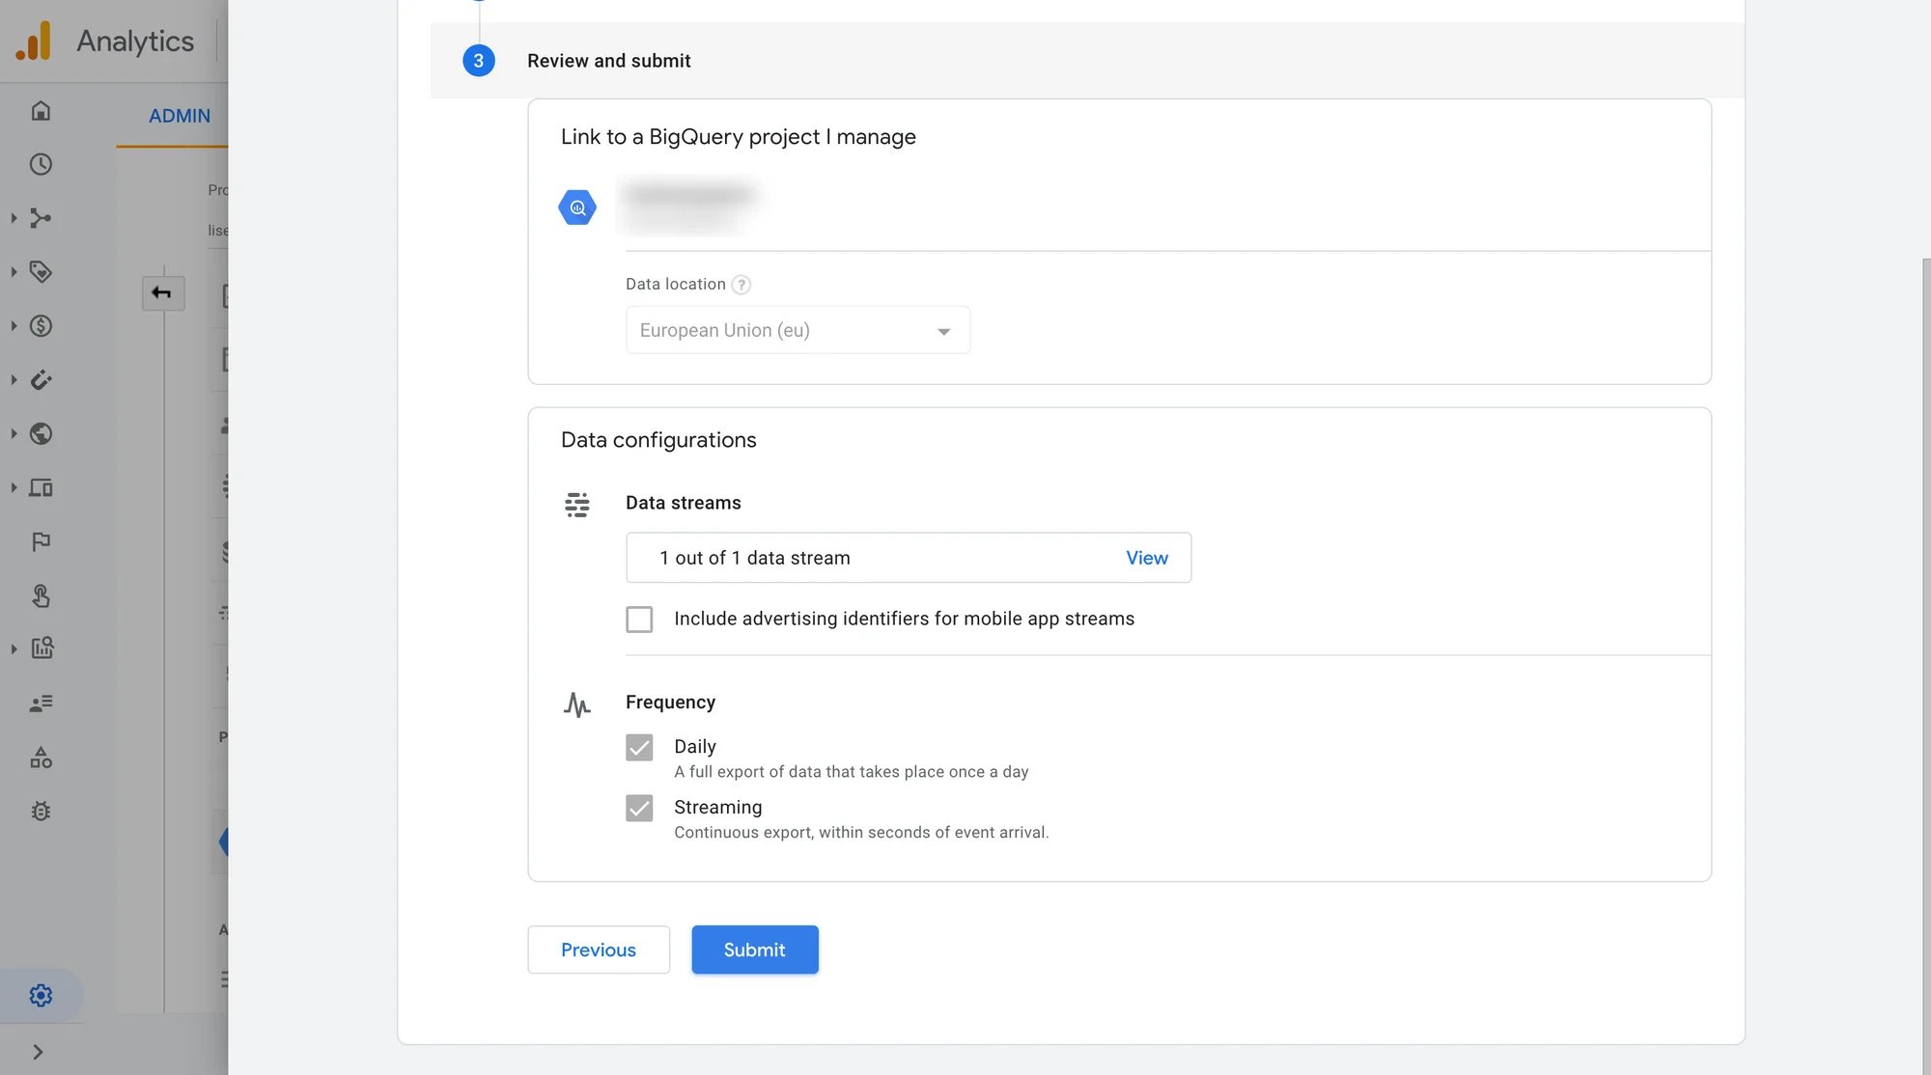Viewport: 1931px width, 1075px height.
Task: Open the Data location dropdown
Action: pyautogui.click(x=798, y=329)
